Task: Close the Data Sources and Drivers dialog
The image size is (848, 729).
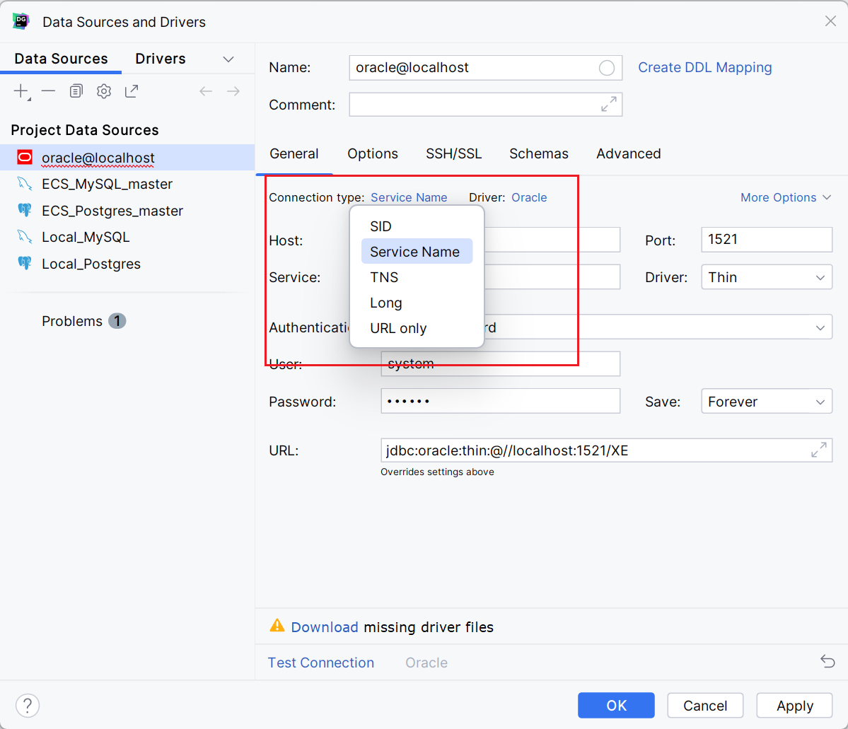Action: coord(831,21)
